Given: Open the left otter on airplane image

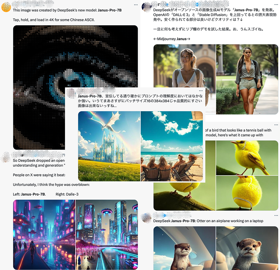Looking at the screenshot, I should click(185, 248).
